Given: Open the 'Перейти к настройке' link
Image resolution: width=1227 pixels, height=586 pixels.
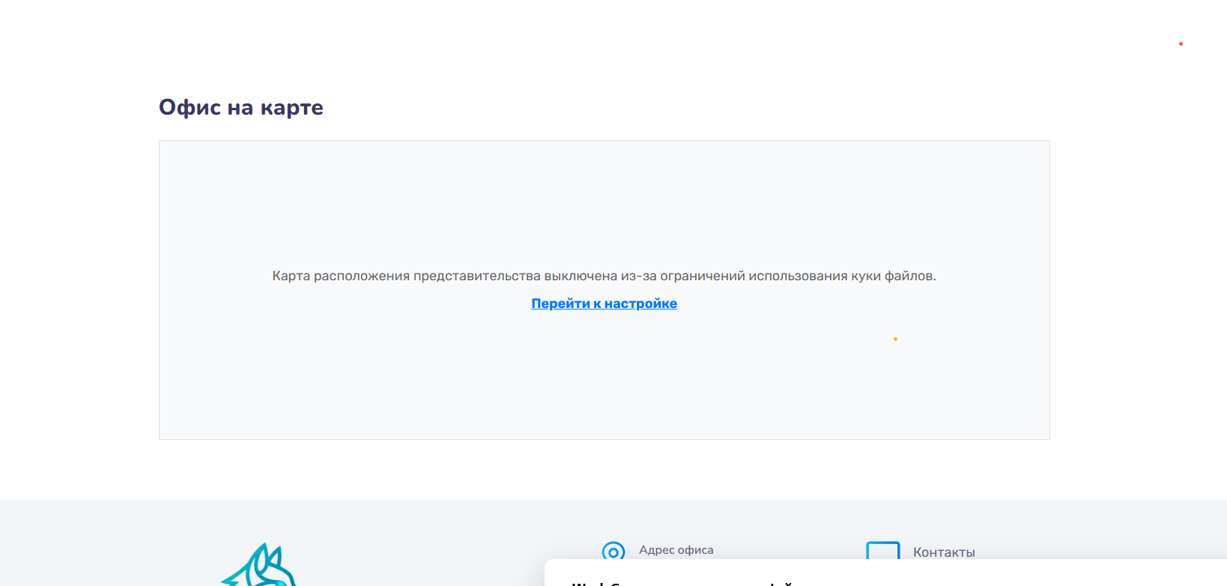Looking at the screenshot, I should coord(604,303).
